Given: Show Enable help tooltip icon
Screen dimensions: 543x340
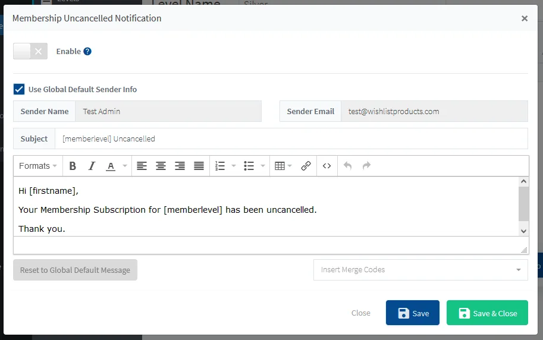Looking at the screenshot, I should [87, 51].
